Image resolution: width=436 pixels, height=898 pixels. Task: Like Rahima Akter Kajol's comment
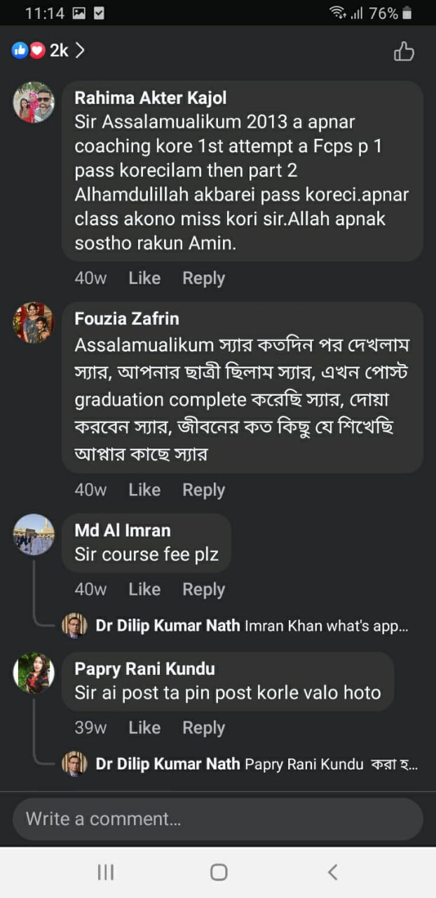144,279
